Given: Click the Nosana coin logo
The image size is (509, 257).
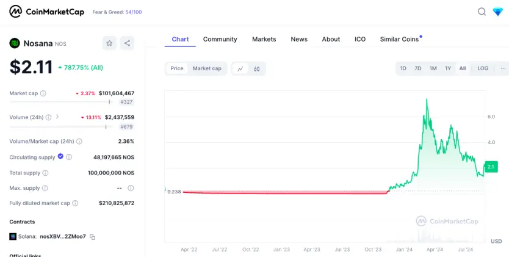Looking at the screenshot, I should [15, 43].
